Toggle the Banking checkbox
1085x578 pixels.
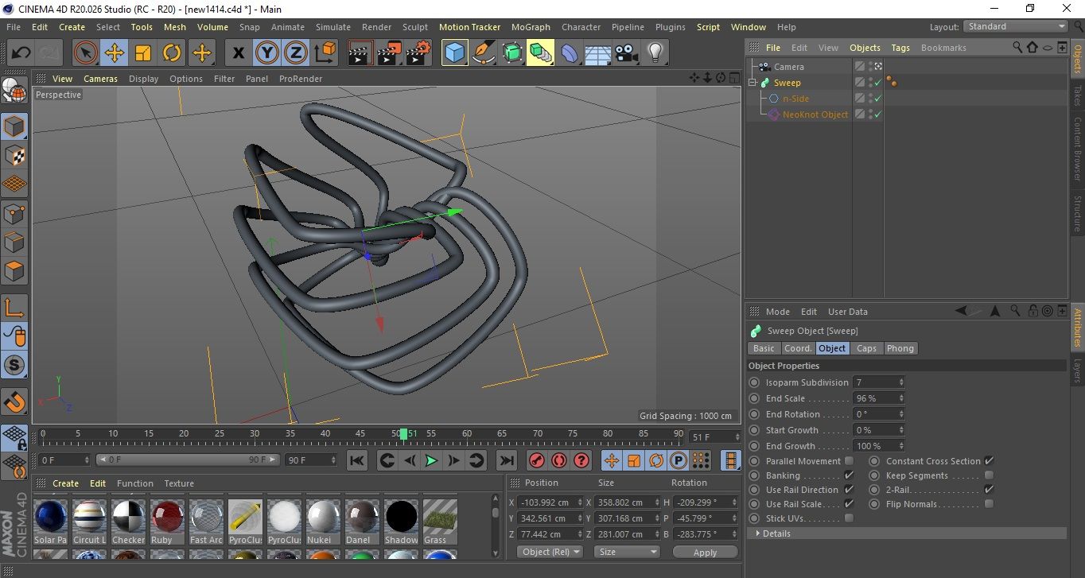coord(849,475)
